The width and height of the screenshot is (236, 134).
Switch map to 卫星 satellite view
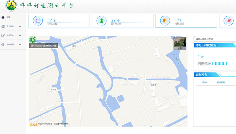click(x=180, y=43)
